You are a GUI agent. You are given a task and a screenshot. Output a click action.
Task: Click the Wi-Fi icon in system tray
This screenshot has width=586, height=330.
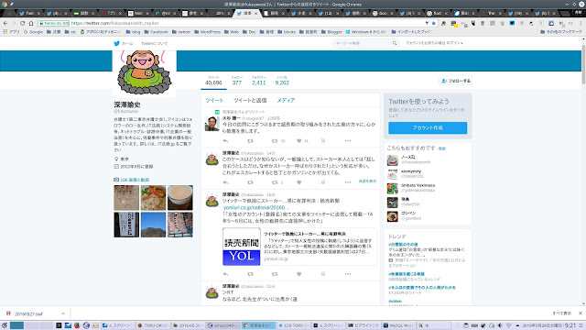pos(509,325)
